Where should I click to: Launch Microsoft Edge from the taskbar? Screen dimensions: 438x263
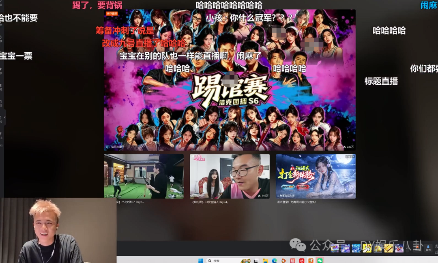coord(275,261)
